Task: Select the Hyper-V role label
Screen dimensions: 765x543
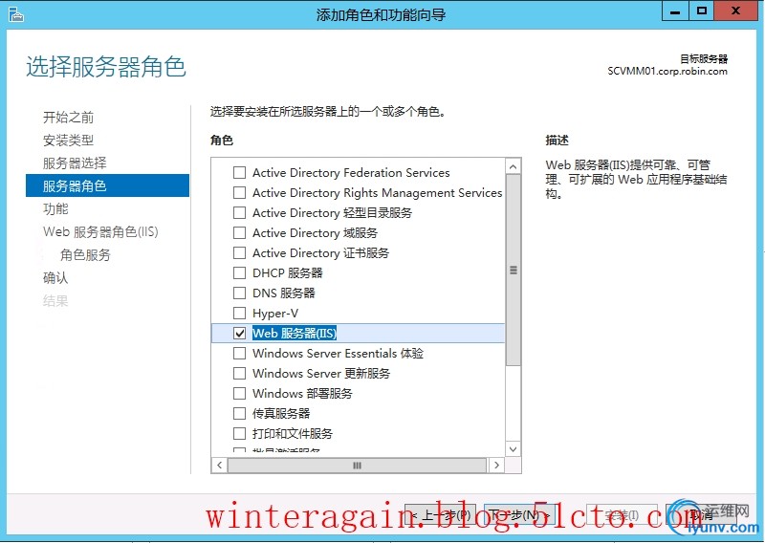Action: (x=275, y=314)
